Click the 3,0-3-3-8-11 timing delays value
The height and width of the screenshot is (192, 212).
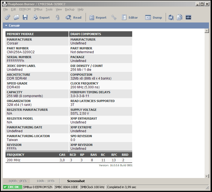point(80,96)
